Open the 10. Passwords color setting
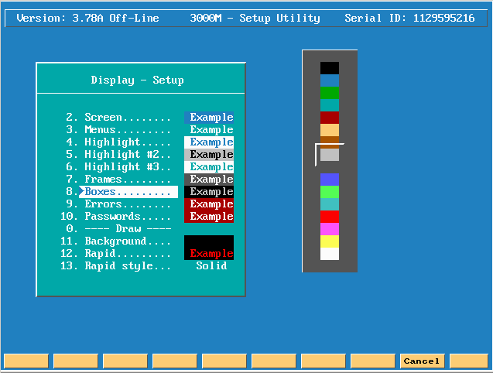This screenshot has width=493, height=373. tap(116, 217)
